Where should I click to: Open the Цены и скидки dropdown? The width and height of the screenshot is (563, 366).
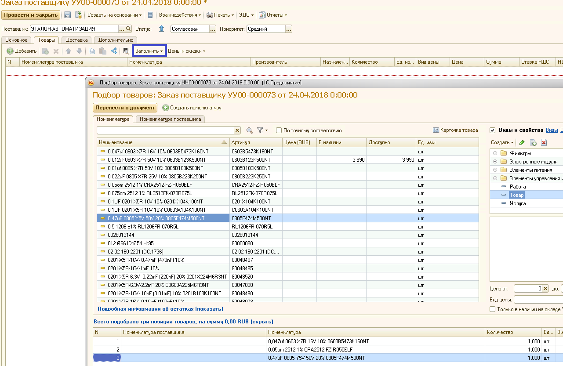pyautogui.click(x=186, y=51)
